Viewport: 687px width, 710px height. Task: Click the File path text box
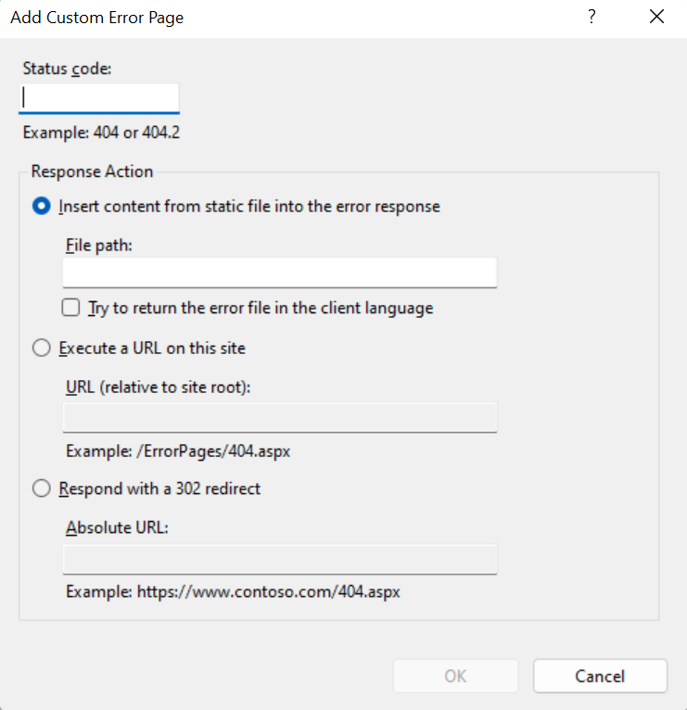279,273
